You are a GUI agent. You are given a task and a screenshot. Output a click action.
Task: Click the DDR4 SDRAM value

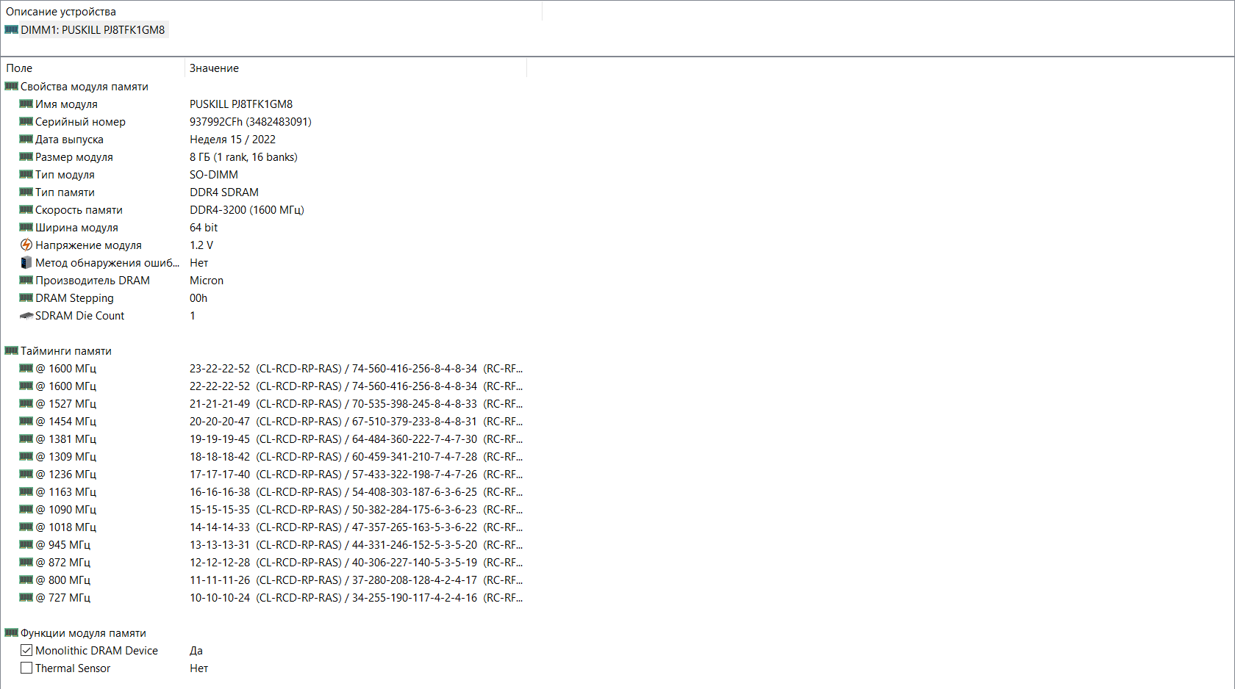pos(224,192)
